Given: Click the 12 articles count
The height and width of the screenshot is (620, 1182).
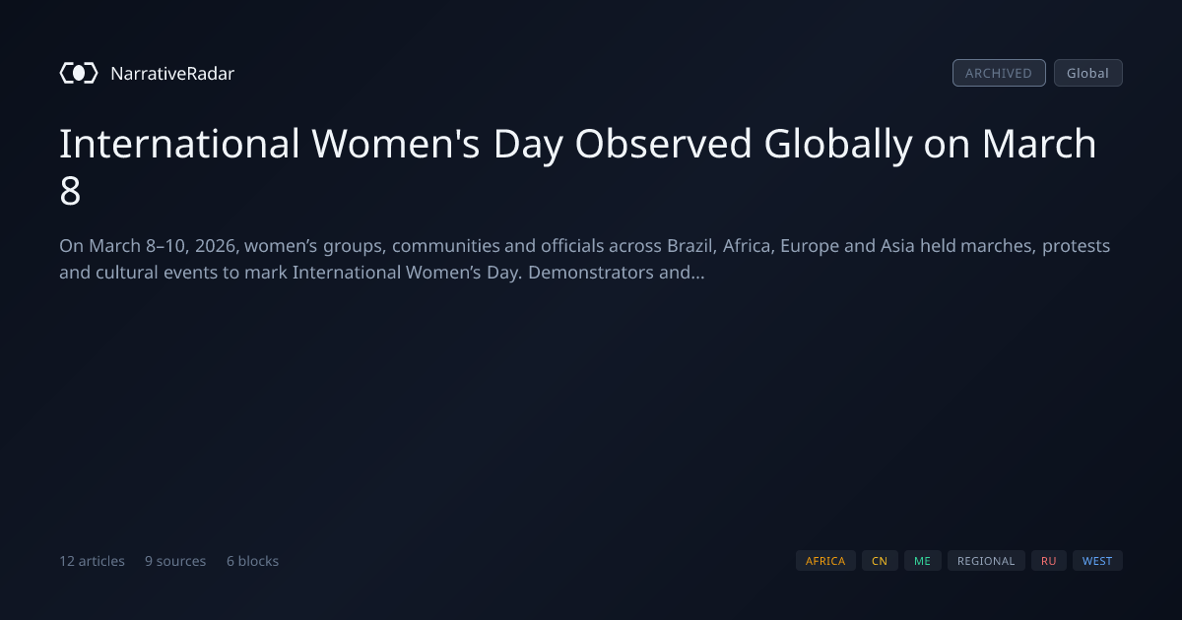Looking at the screenshot, I should (x=92, y=561).
